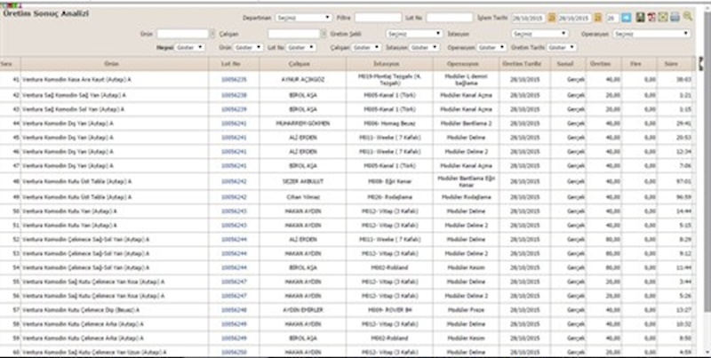
Task: Export results with the Excel icon
Action: (x=663, y=17)
